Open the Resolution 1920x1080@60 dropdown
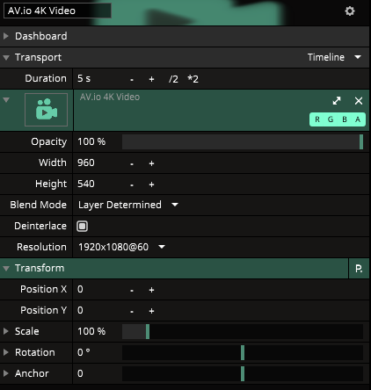This screenshot has width=371, height=390. 121,247
